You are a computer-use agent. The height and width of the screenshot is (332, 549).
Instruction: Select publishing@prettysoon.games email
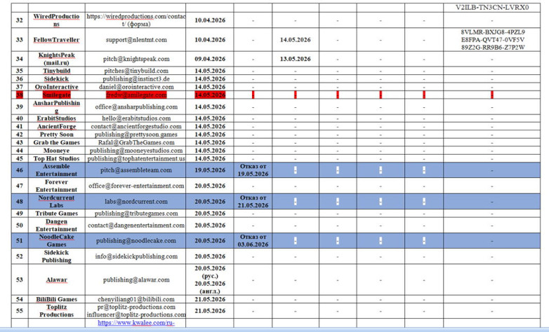(136, 134)
